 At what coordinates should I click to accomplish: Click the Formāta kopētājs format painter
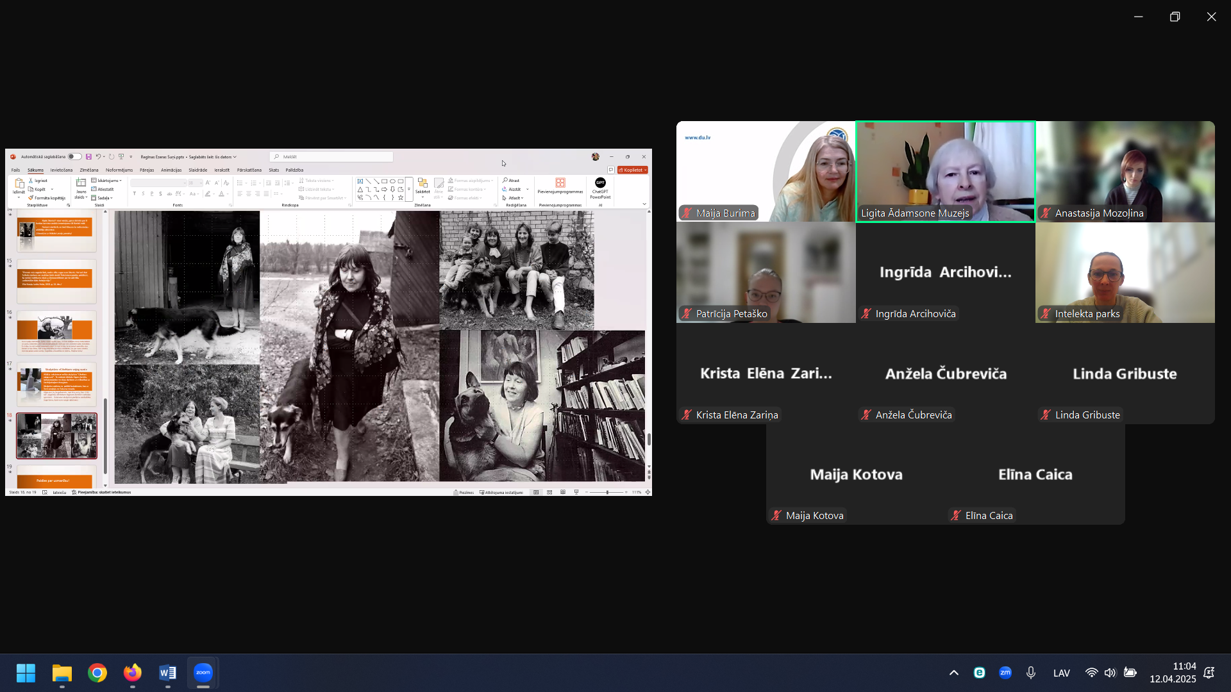48,198
